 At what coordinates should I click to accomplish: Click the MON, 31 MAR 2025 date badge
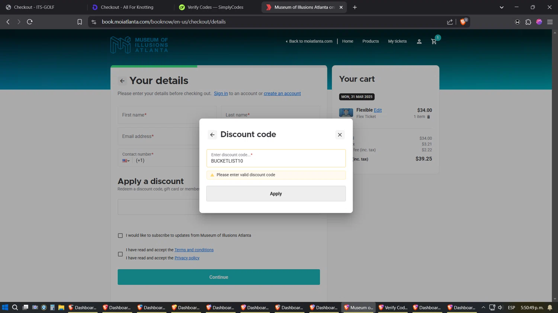pos(357,97)
